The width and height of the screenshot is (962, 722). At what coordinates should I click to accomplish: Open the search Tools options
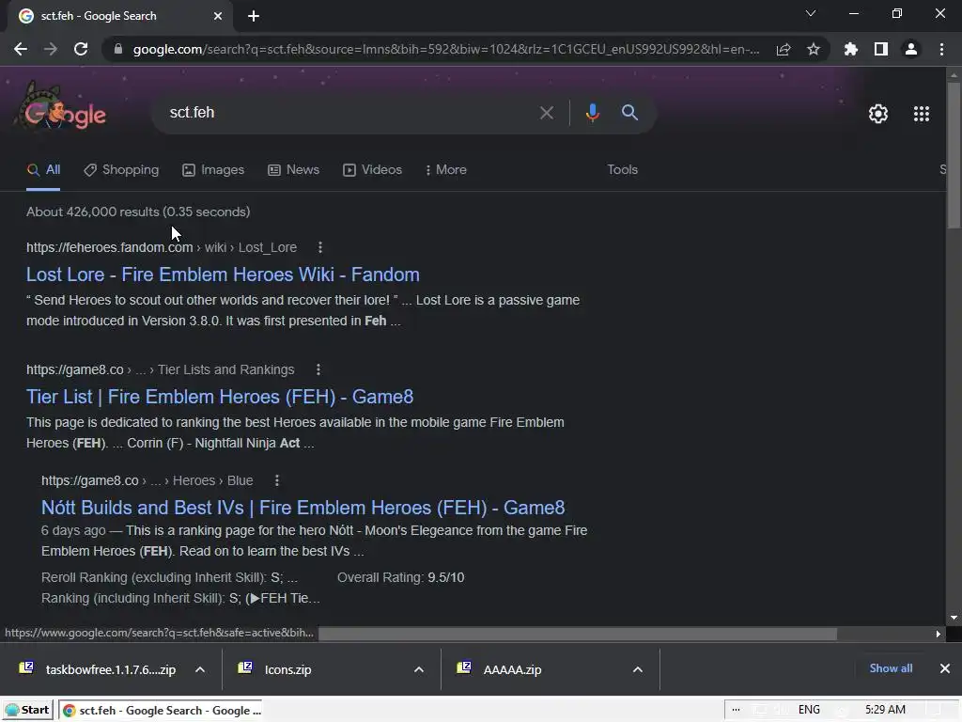622,170
